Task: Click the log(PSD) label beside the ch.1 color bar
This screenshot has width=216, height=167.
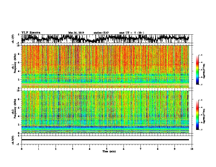Action: click(204, 71)
